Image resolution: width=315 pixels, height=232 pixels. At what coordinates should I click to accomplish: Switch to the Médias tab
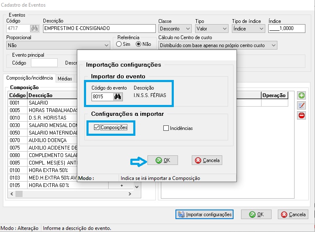point(65,78)
